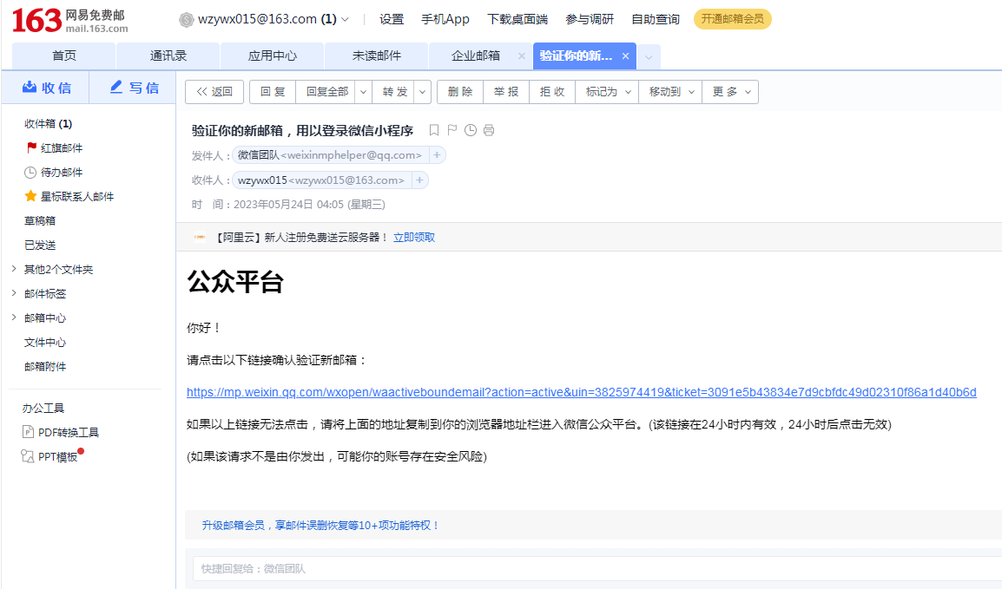Click 升级邮箱会员 promo link
Screen dimensions: 1002x589
[320, 525]
